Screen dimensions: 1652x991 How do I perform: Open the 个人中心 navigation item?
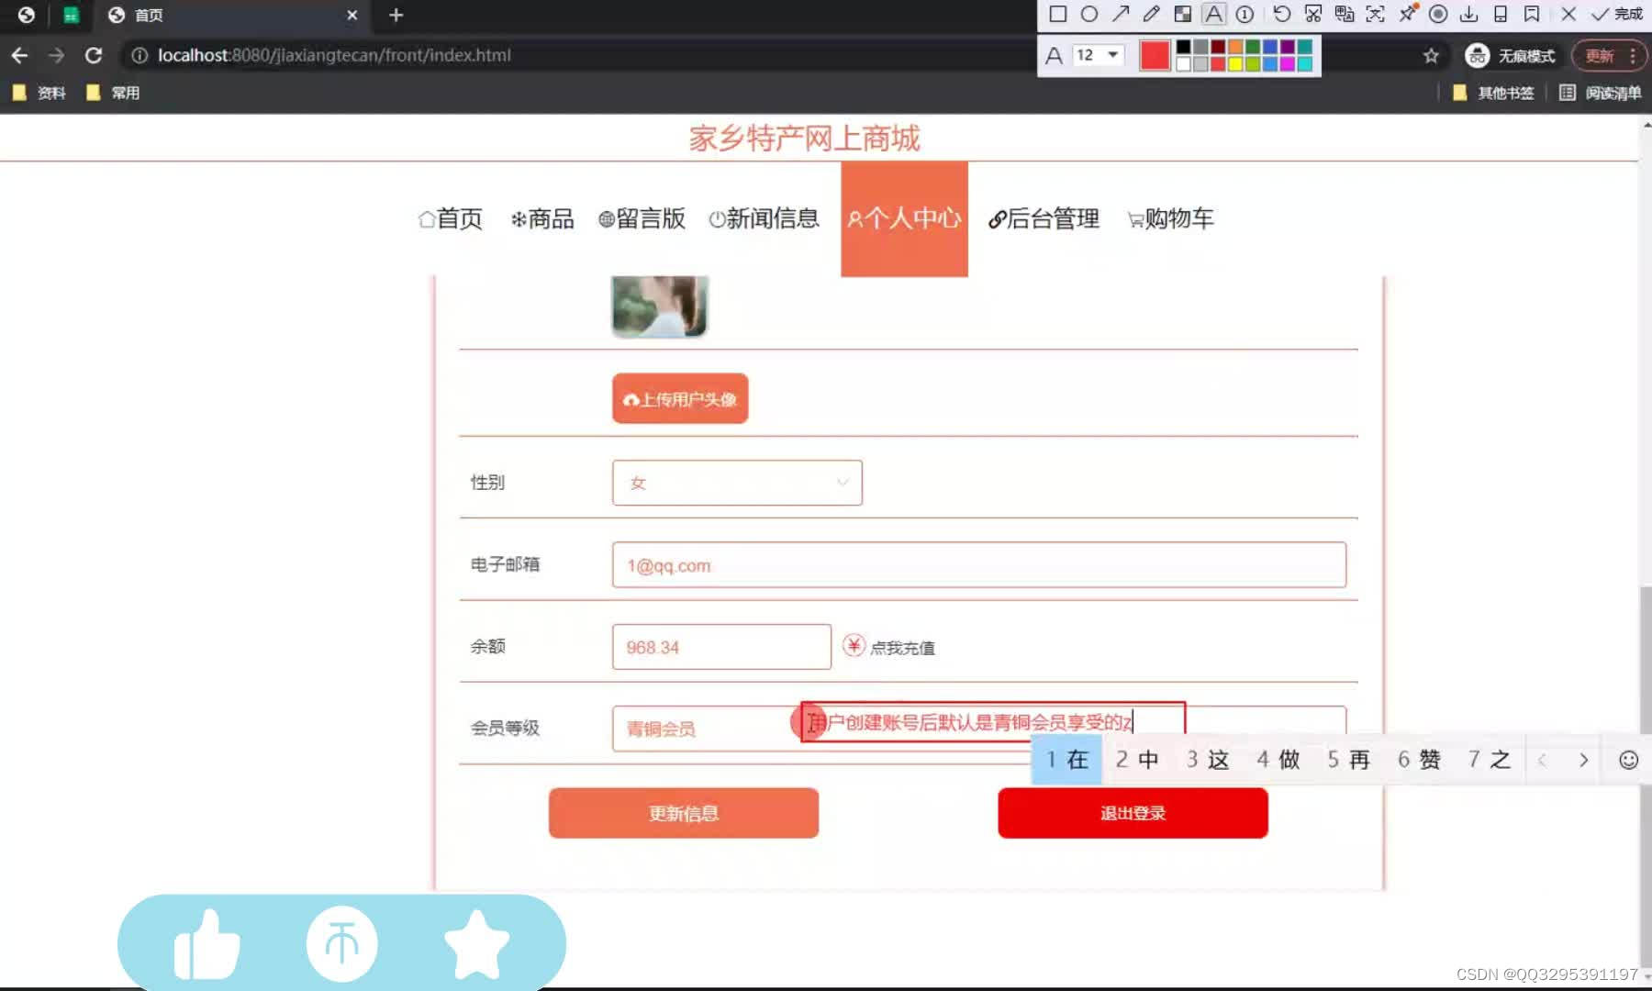pyautogui.click(x=904, y=218)
